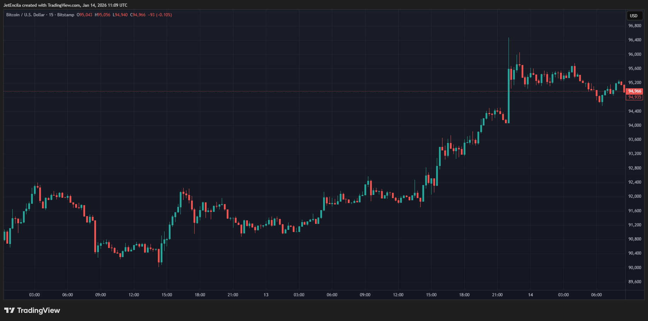648x321 pixels.
Task: Click the 96,800 price axis label
Action: [x=635, y=26]
